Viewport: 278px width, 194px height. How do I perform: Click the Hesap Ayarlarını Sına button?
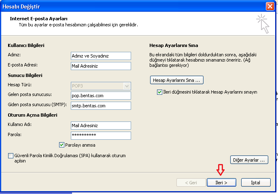[176, 80]
